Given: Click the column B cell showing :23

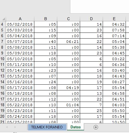Looking at the screenshot, I should click(x=45, y=70).
